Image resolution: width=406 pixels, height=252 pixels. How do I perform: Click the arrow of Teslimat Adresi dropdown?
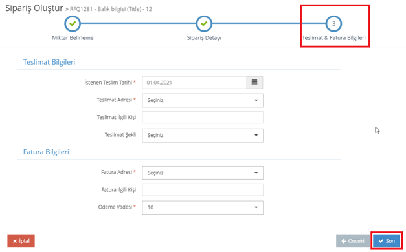[x=256, y=100]
